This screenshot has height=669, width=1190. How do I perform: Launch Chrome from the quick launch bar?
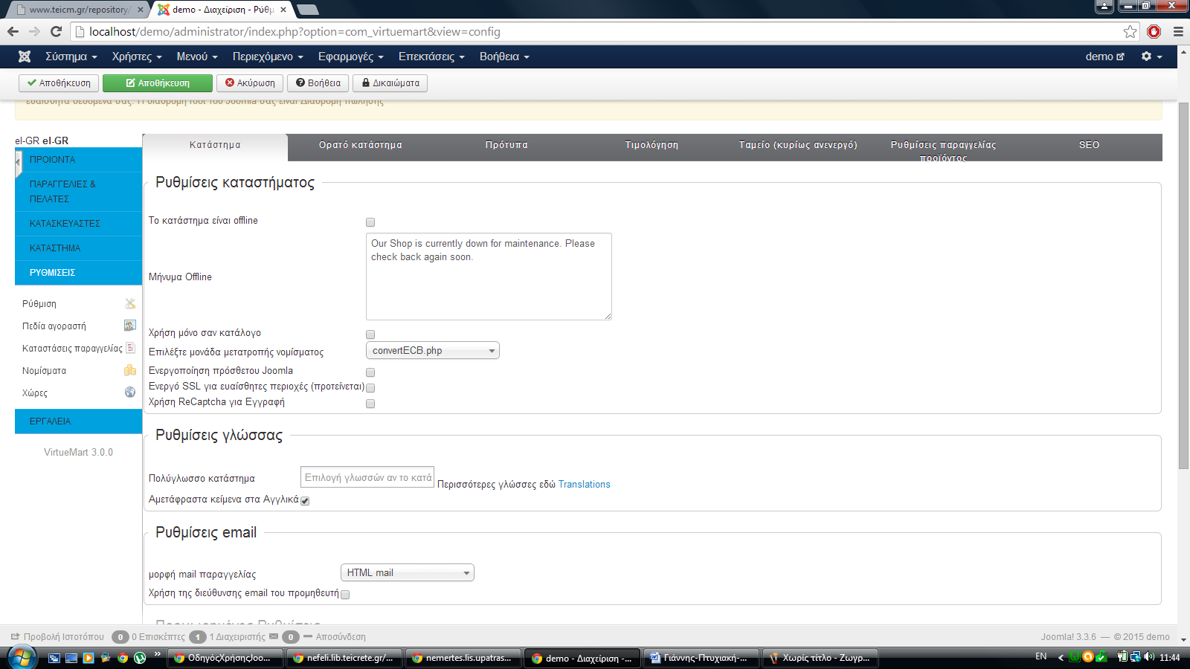(x=123, y=658)
